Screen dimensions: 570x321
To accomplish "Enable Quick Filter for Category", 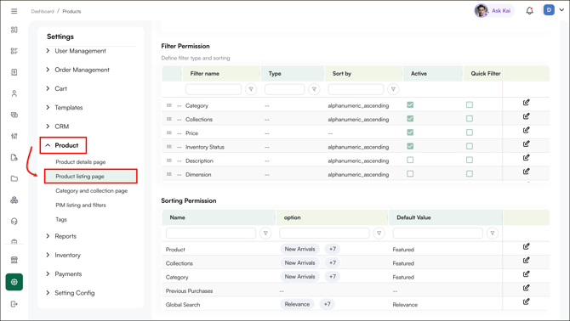I will pyautogui.click(x=470, y=104).
